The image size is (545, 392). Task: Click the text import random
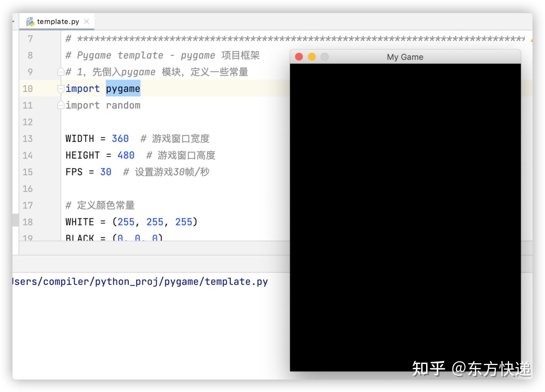coord(103,105)
